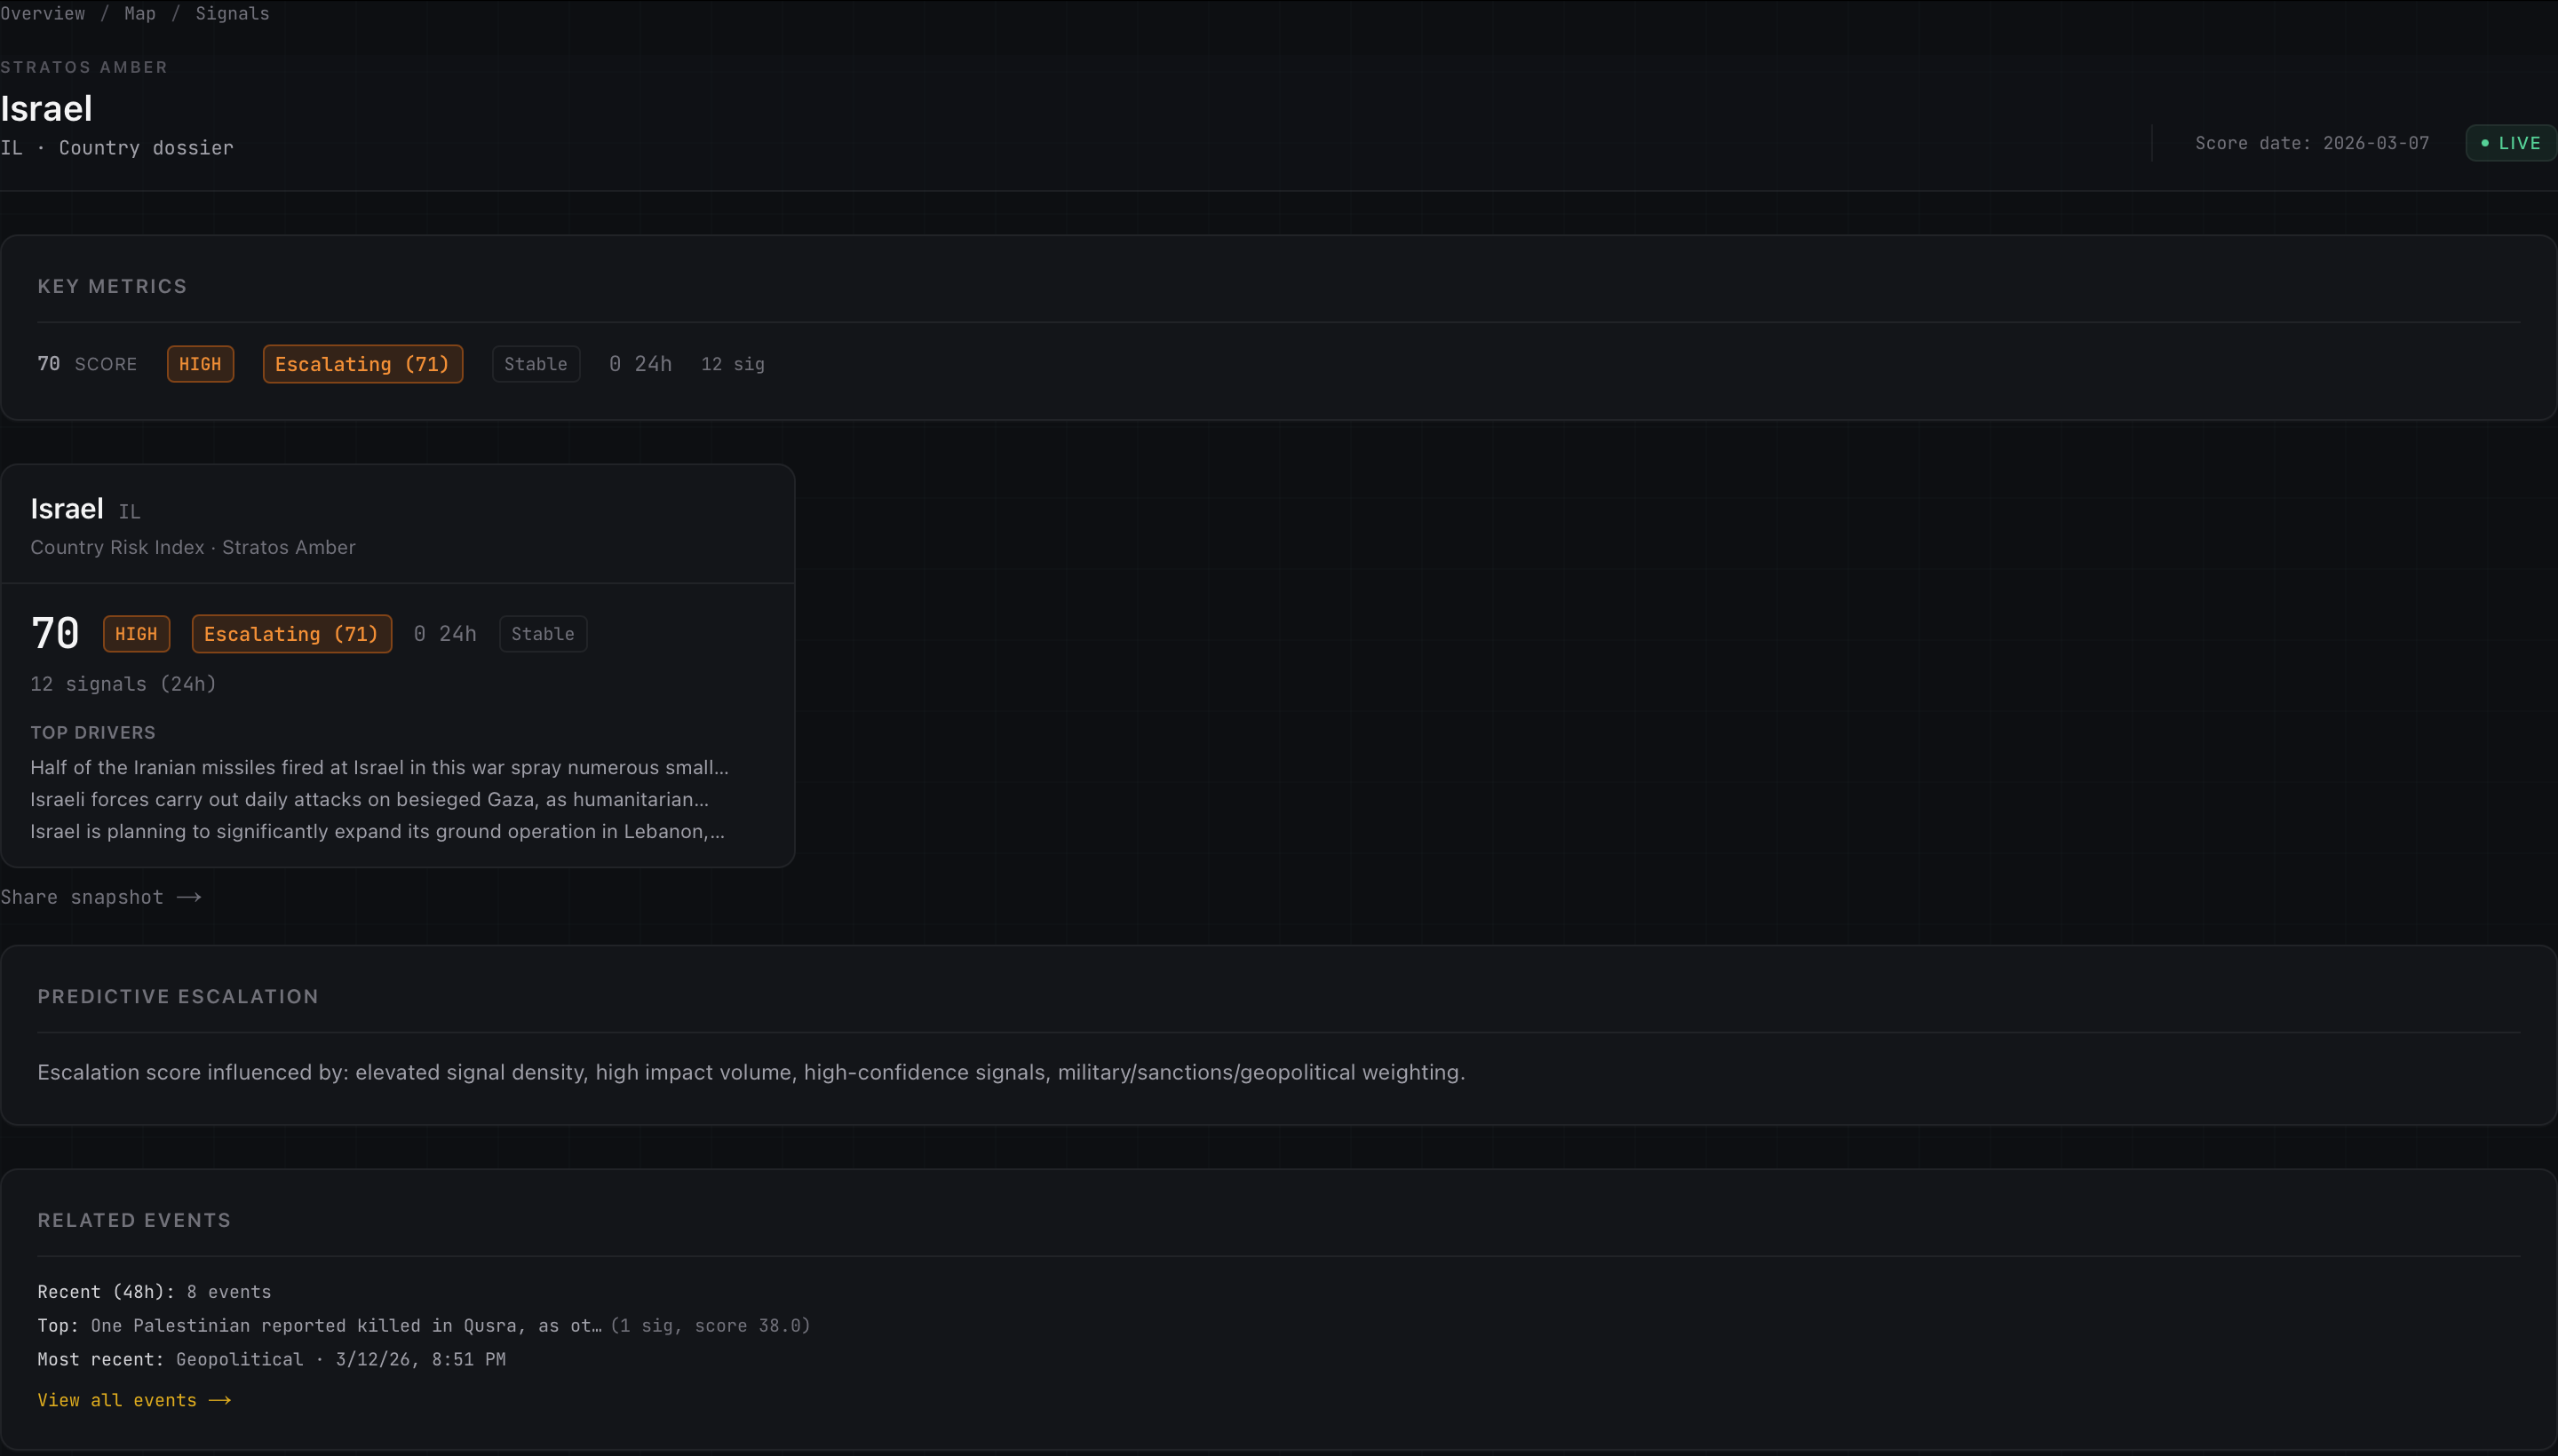
Task: Click Escalating (71) badge in Israel card
Action: (291, 634)
